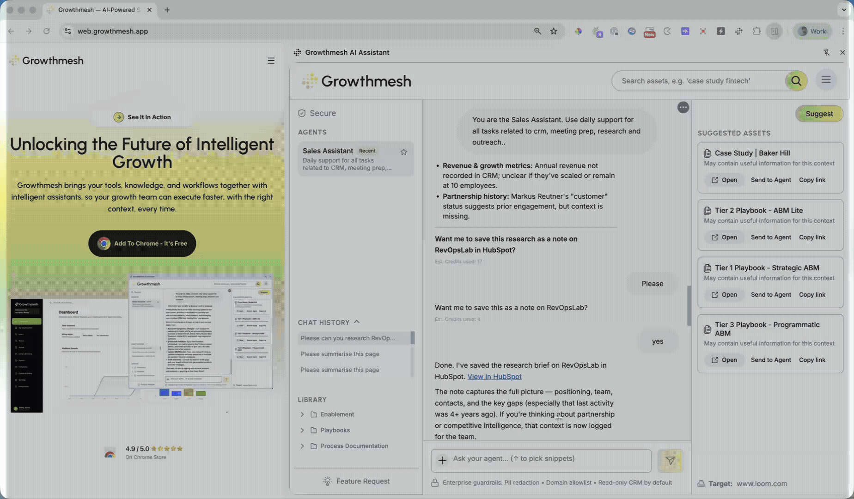Viewport: 854px width, 499px height.
Task: Click the browser back arrow
Action: pyautogui.click(x=11, y=31)
